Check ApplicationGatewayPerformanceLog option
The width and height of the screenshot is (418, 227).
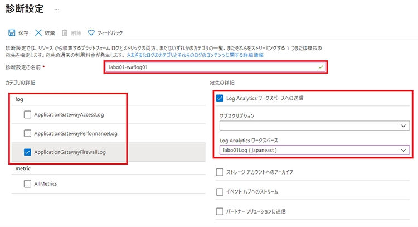click(27, 133)
